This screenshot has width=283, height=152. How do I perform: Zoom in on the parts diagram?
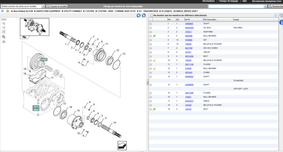pyautogui.click(x=4, y=24)
